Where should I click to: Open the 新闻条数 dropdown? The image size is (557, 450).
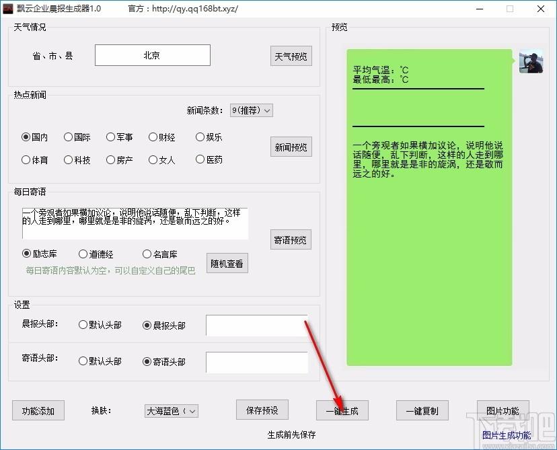[x=252, y=110]
